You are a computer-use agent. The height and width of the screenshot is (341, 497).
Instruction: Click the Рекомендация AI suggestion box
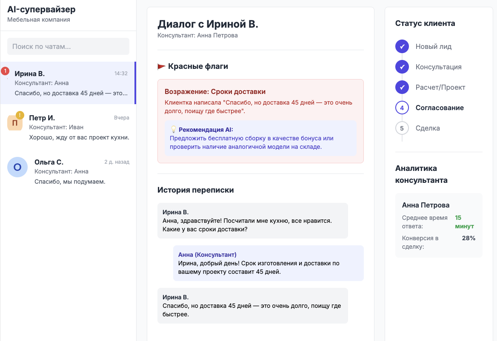[x=260, y=138]
